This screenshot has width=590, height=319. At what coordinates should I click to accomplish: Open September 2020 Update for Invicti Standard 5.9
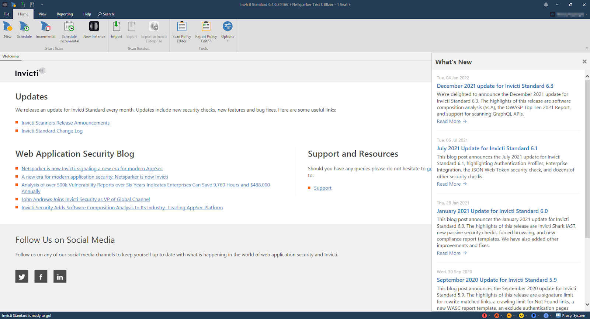point(497,280)
